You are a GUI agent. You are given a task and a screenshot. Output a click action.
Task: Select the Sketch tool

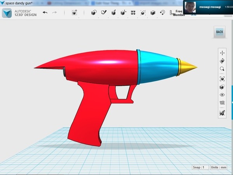click(x=104, y=12)
